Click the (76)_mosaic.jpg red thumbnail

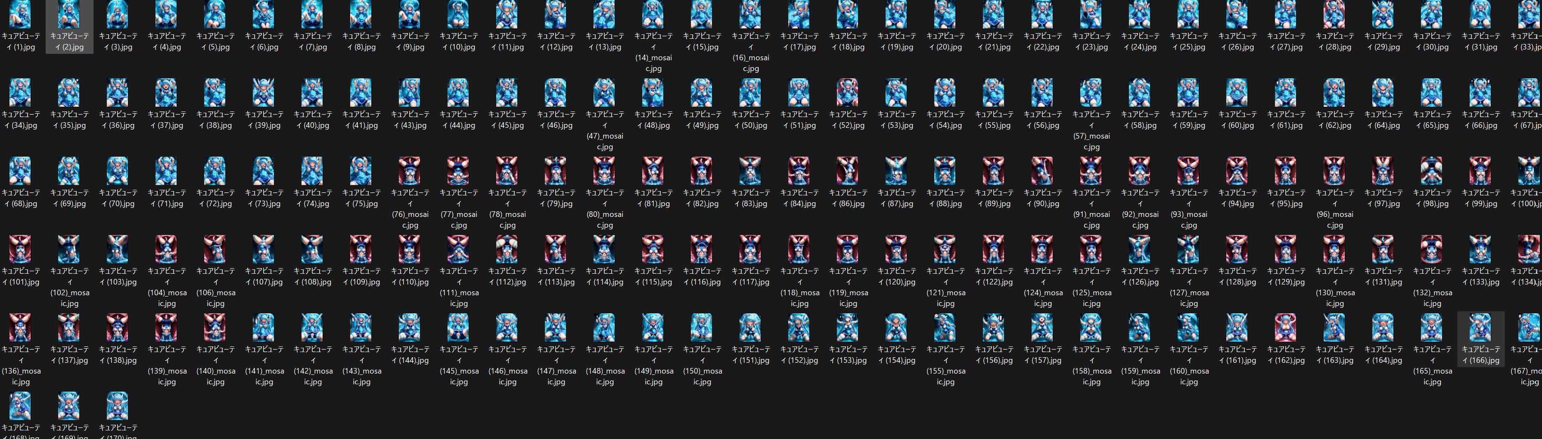pyautogui.click(x=410, y=171)
